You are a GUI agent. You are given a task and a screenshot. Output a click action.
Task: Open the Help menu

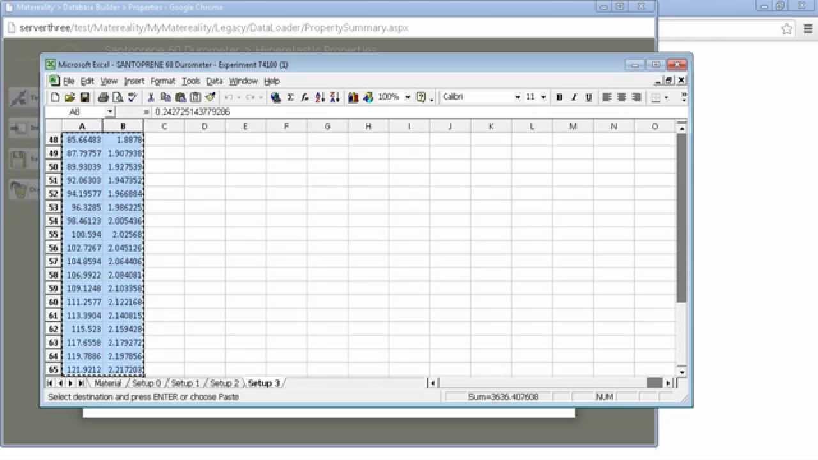pyautogui.click(x=272, y=81)
